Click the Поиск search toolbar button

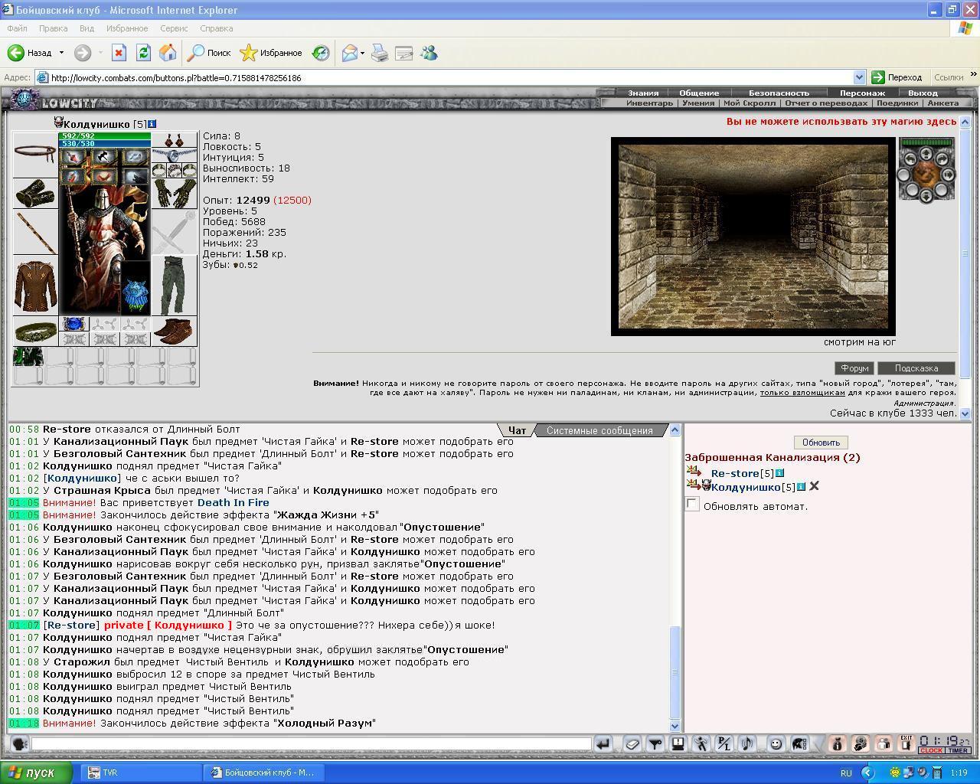(209, 53)
